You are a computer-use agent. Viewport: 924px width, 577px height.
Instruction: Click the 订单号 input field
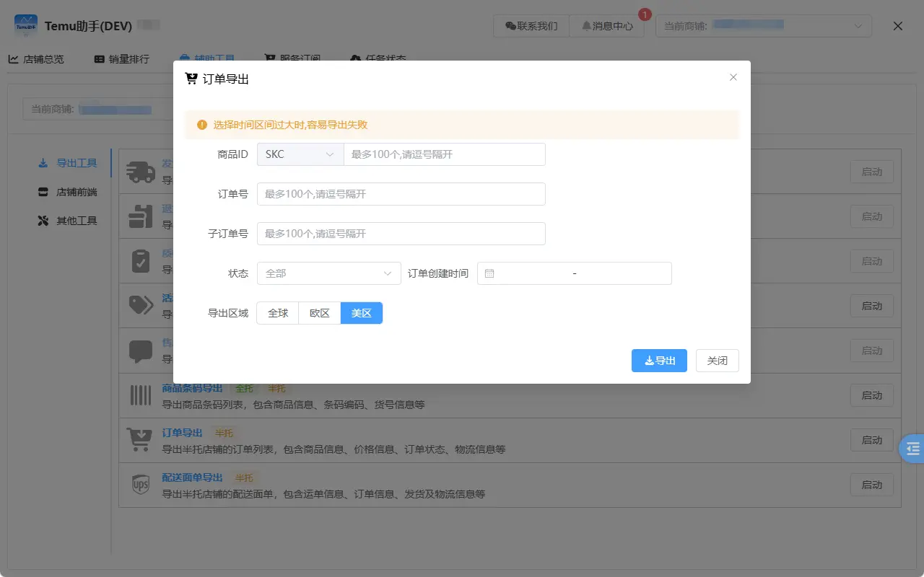point(401,194)
